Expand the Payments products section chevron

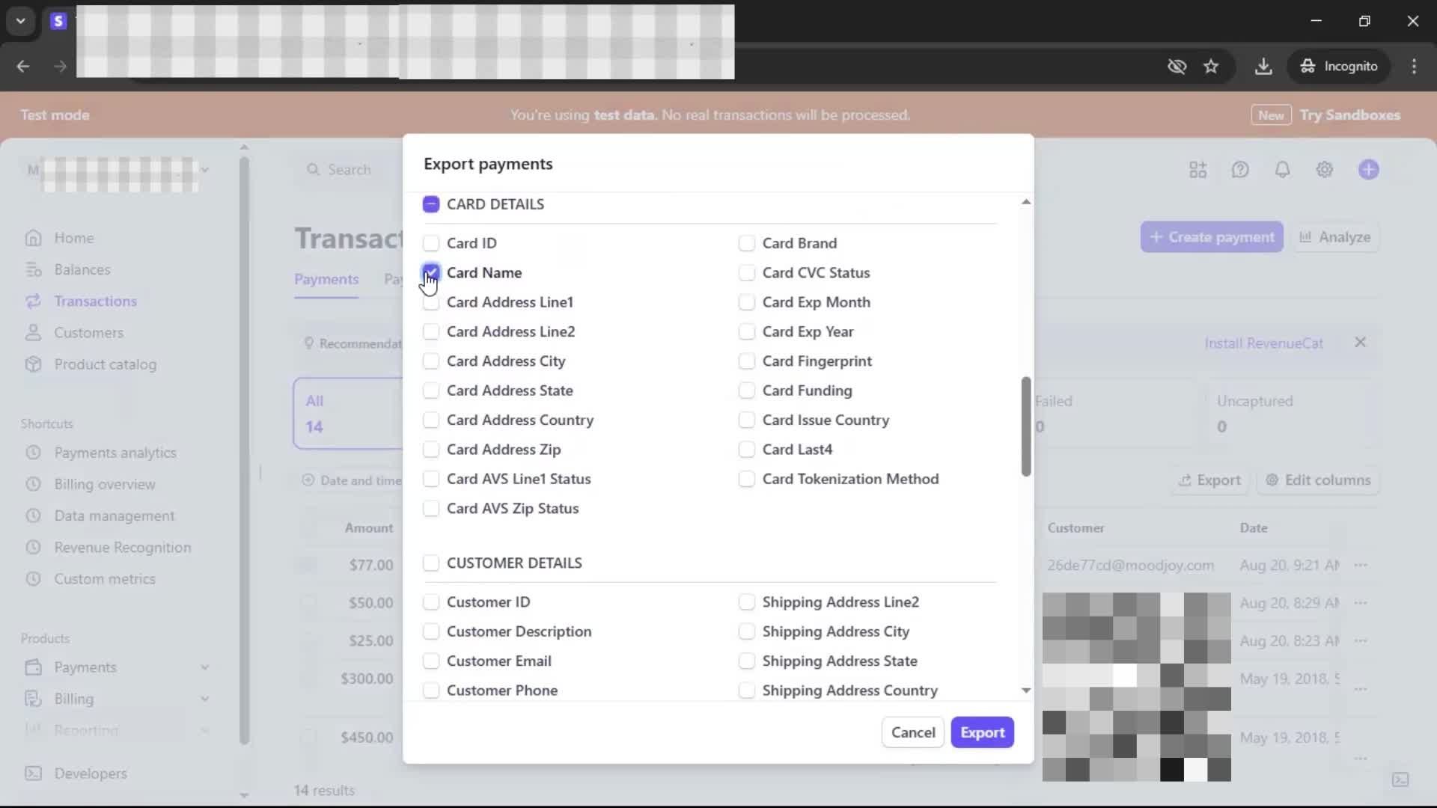(204, 667)
